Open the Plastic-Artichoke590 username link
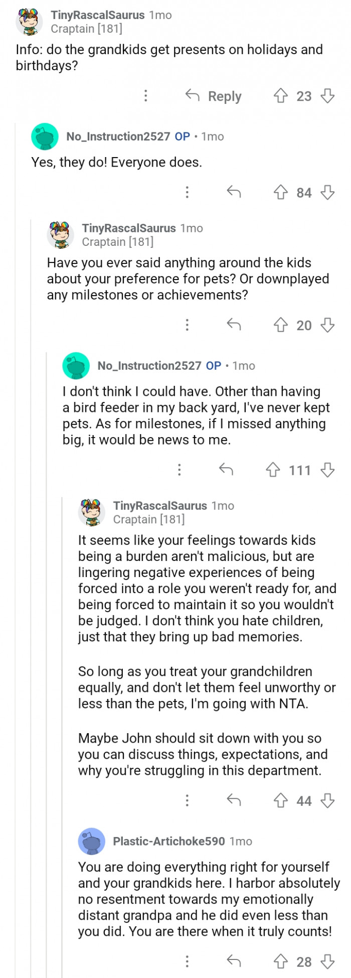Viewport: 351px width, 978px height. (168, 841)
